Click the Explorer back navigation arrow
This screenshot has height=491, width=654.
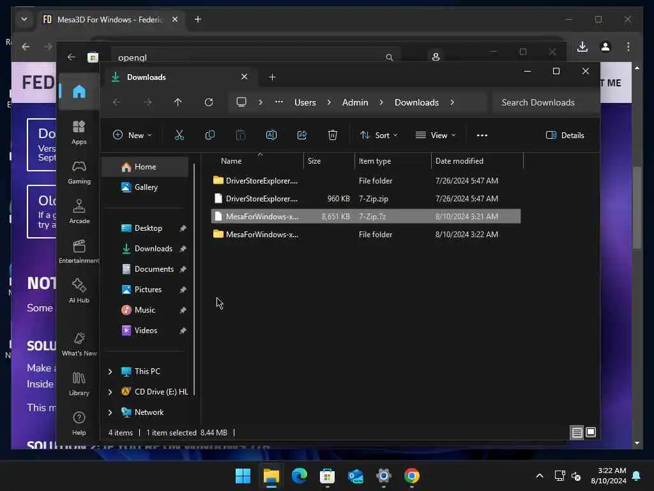(x=117, y=102)
